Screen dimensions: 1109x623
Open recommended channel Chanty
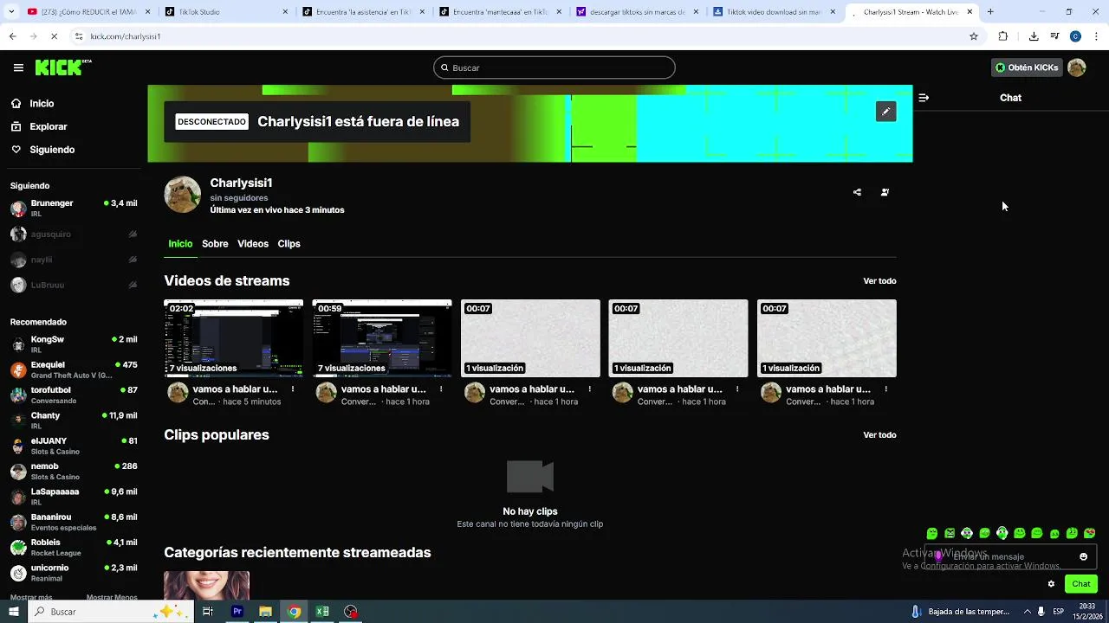[74, 421]
